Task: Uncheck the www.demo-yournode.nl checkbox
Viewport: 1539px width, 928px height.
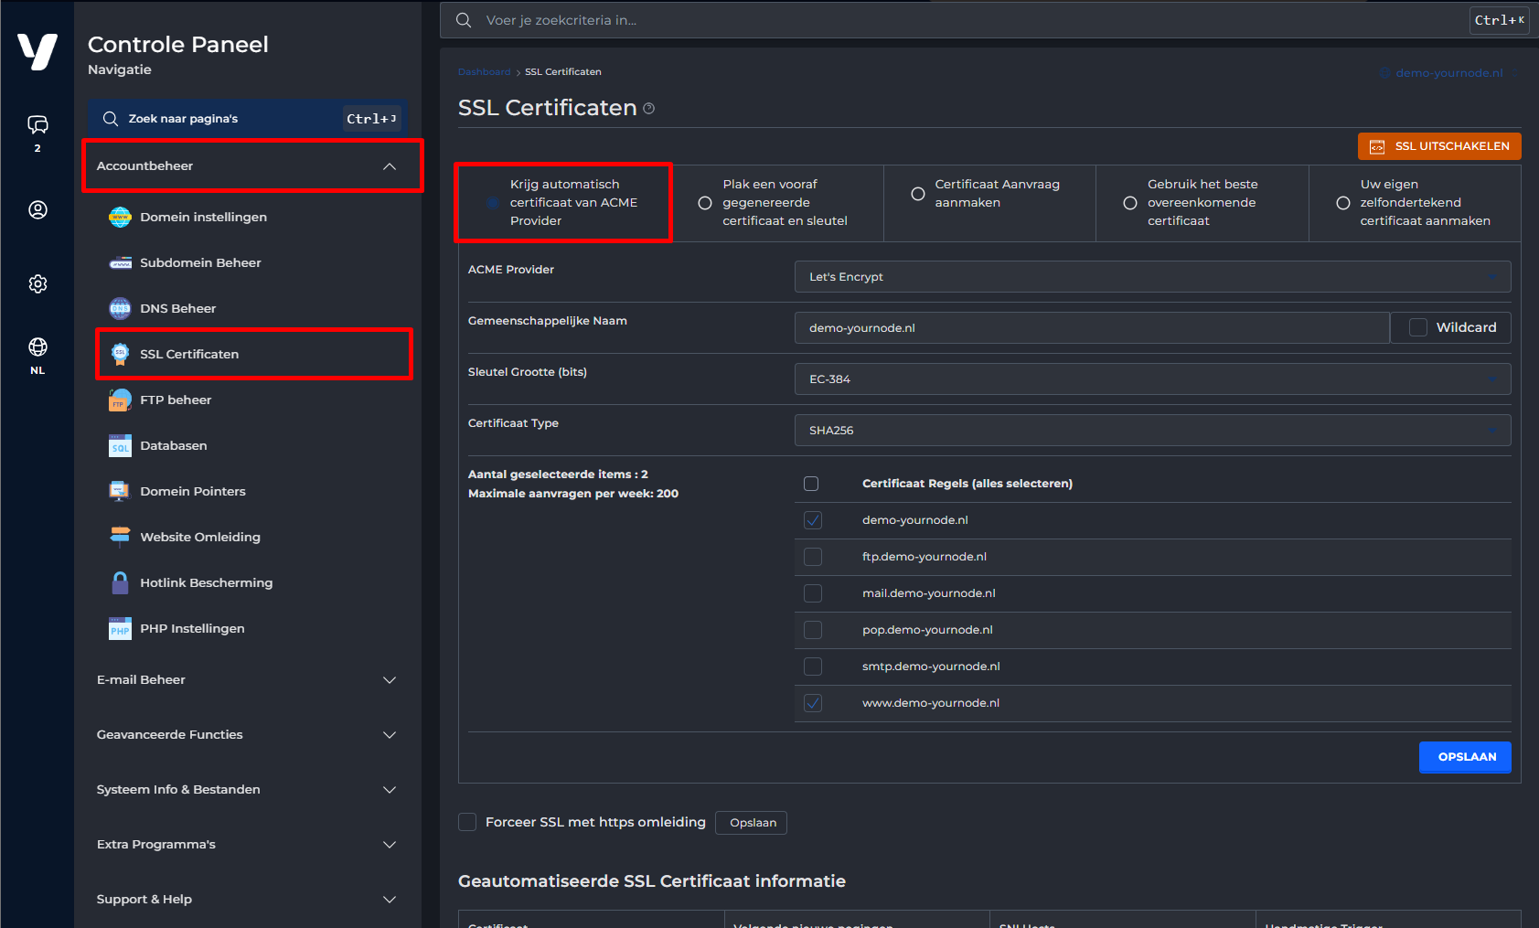Action: point(813,703)
